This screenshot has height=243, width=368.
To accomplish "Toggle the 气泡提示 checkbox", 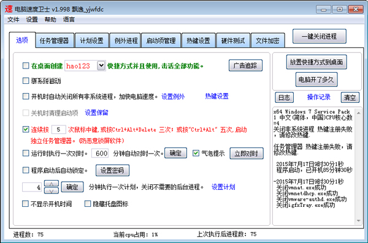I will 196,153.
